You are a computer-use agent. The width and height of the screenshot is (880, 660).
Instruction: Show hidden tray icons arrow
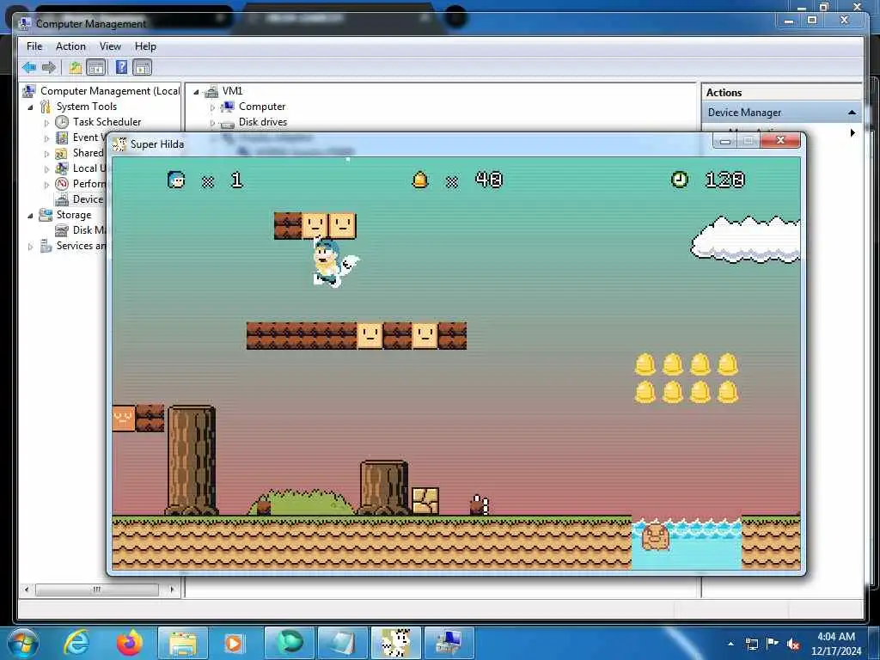click(730, 645)
